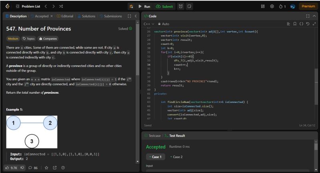The image size is (320, 173).
Task: Open the help question mark icon
Action: (63, 168)
